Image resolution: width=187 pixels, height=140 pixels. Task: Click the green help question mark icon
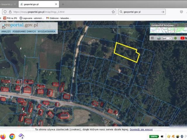[175, 38]
